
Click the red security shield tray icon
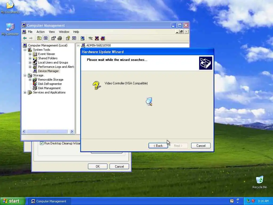tap(253, 201)
